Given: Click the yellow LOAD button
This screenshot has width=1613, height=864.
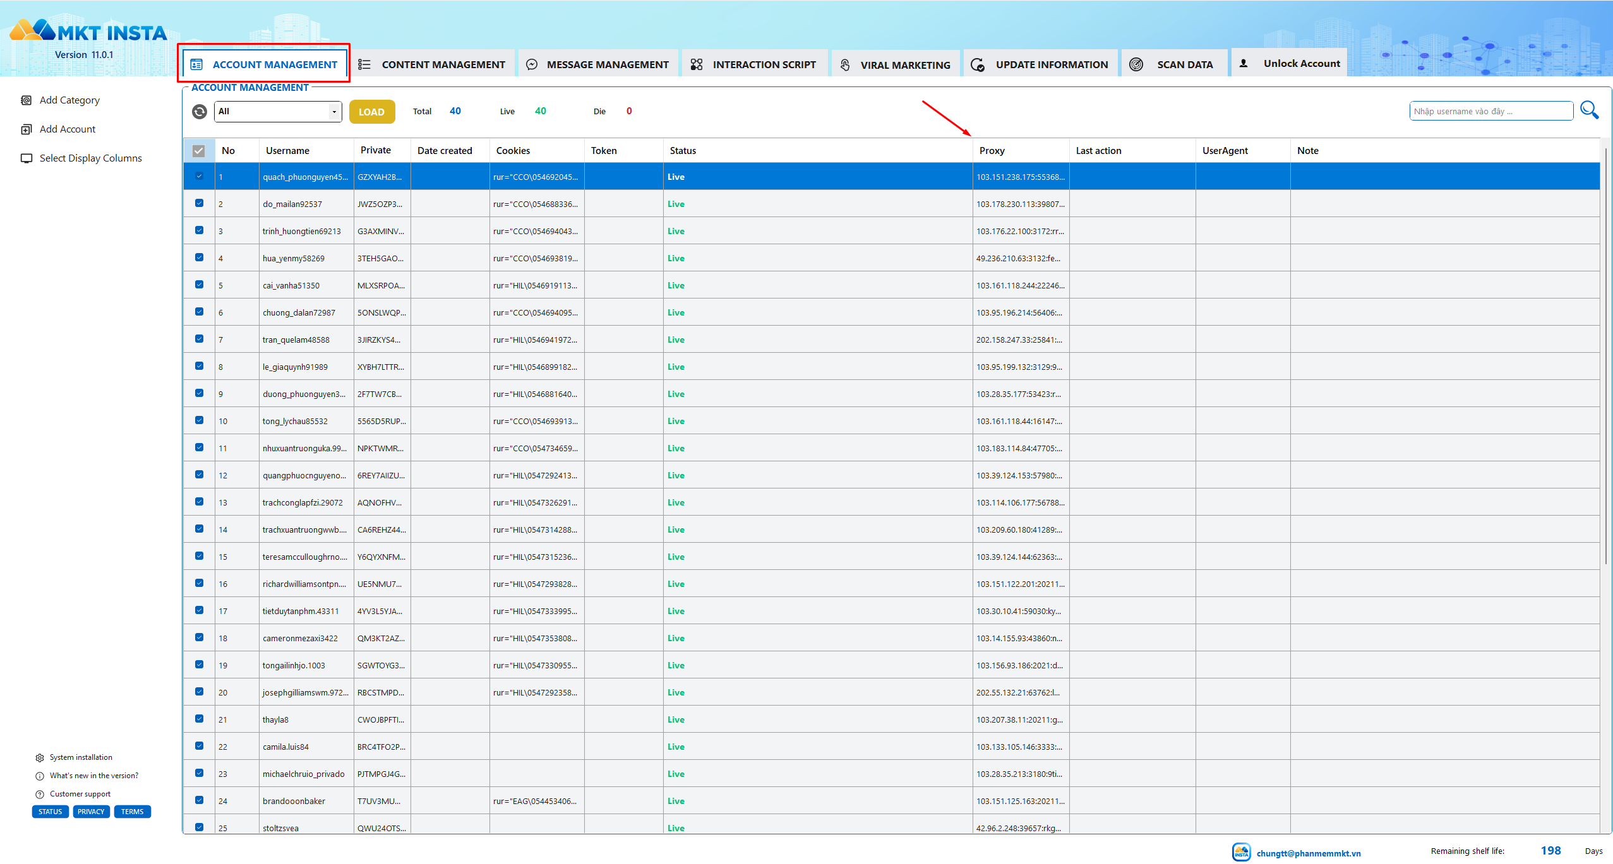Looking at the screenshot, I should (x=372, y=112).
